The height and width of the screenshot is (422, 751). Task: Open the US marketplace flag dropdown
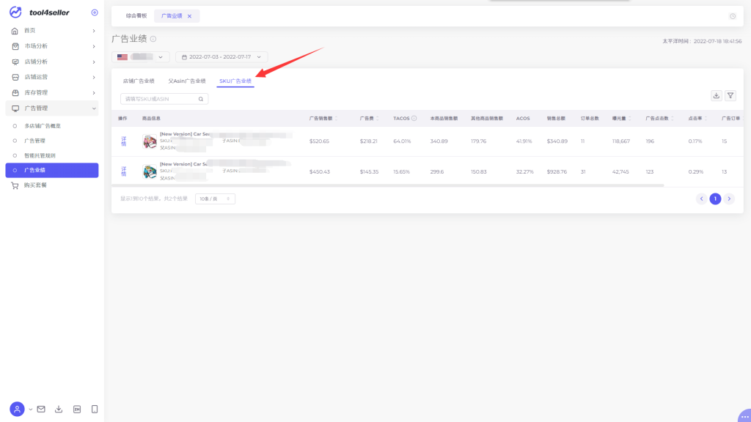click(141, 56)
